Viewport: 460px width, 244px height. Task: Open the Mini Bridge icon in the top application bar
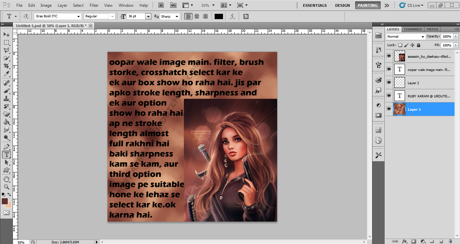pyautogui.click(x=173, y=5)
